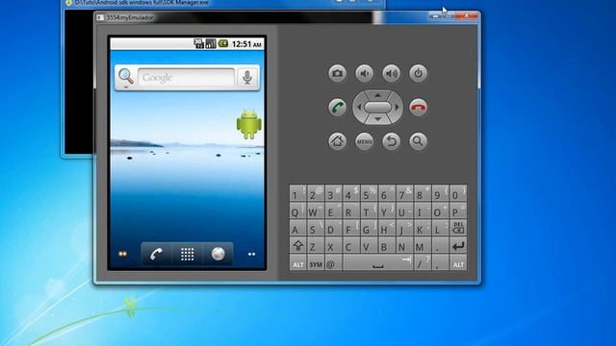Tap the signal strength icon in status bar
616x346 pixels.
point(211,43)
